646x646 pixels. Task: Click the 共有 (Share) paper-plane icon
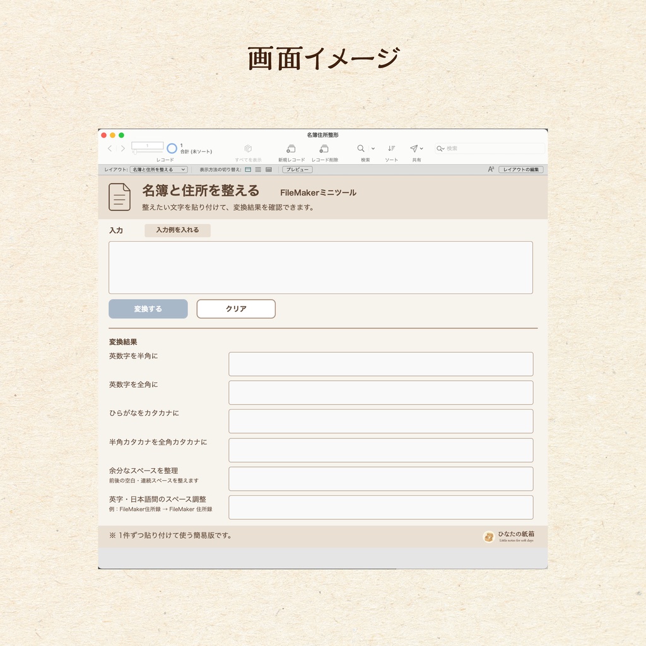point(414,148)
